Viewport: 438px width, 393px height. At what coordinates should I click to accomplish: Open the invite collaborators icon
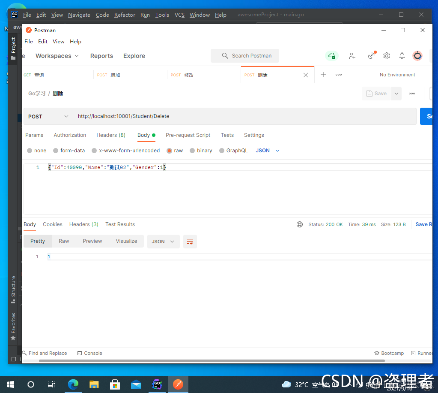pyautogui.click(x=352, y=56)
